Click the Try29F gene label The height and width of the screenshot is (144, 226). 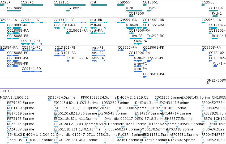pos(152,8)
